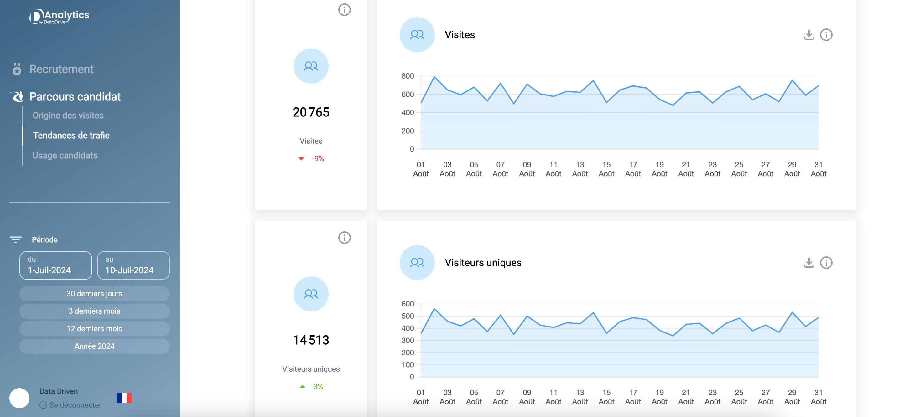899x417 pixels.
Task: Open the 'au' end date picker
Action: point(133,265)
